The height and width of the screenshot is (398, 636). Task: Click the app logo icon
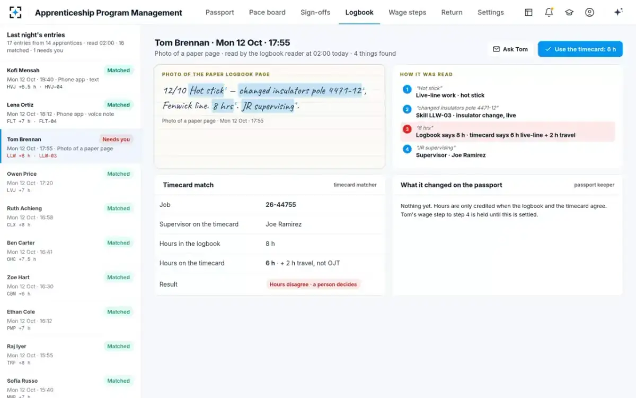(15, 12)
